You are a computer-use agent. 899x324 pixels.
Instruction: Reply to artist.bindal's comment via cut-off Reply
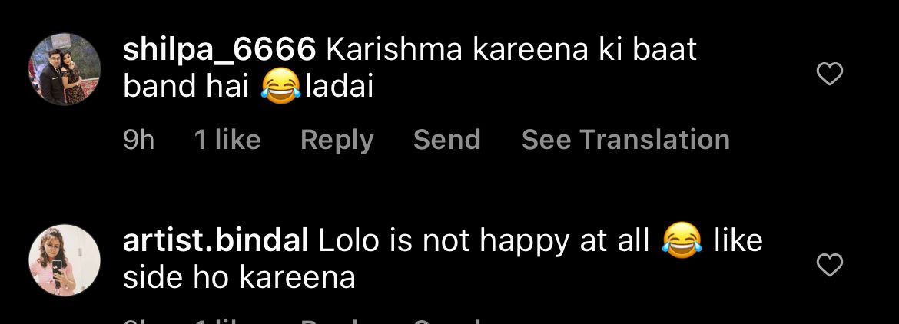pos(337,321)
